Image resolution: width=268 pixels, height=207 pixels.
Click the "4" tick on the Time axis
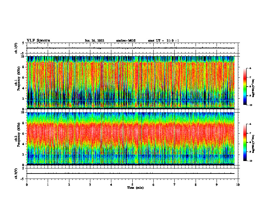tap(111, 185)
